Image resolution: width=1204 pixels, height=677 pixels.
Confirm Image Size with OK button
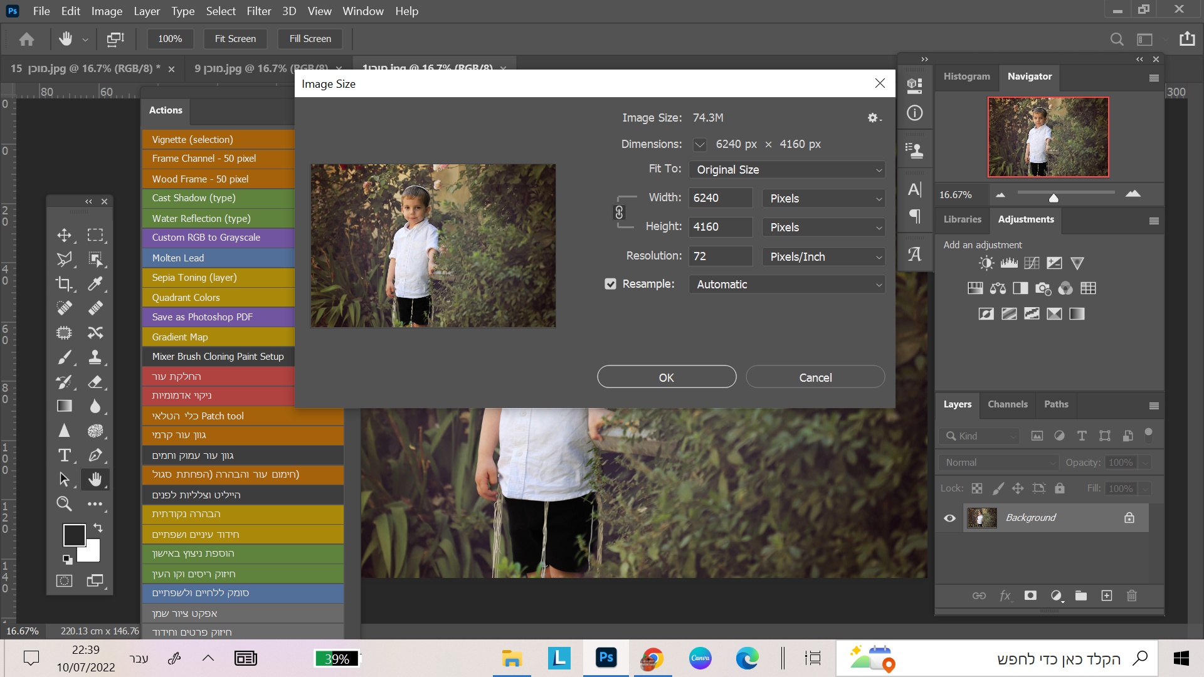tap(666, 377)
